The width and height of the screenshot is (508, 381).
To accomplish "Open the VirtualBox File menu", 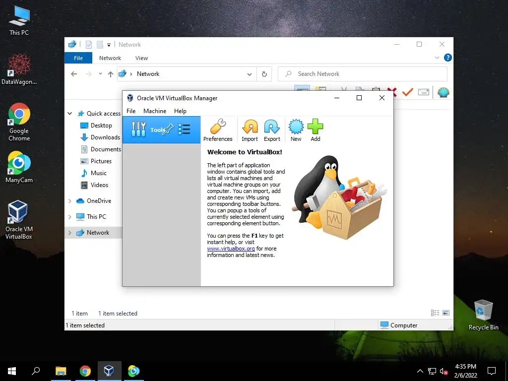I will [x=131, y=111].
